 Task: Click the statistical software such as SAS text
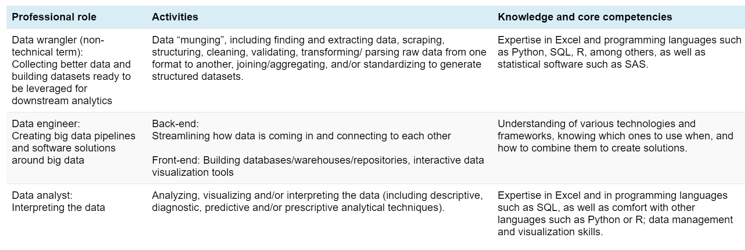pyautogui.click(x=573, y=64)
